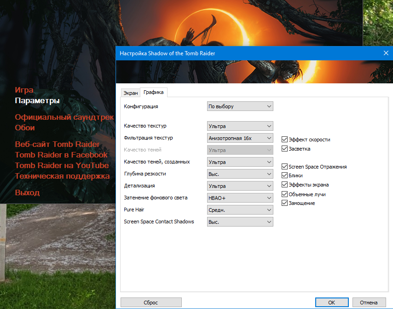Confirm settings with the OK button

(332, 303)
